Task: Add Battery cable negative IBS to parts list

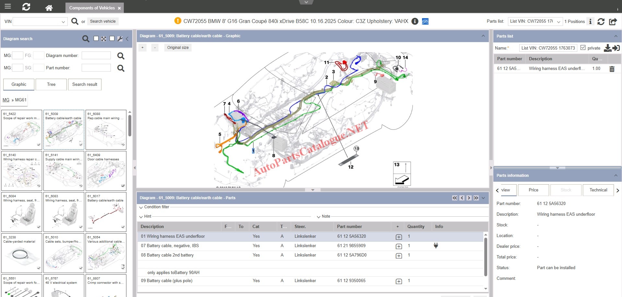Action: [399, 246]
